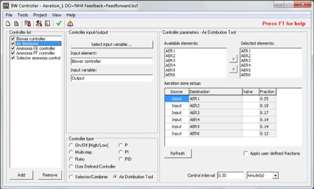This screenshot has height=189, width=314.
Task: Open the Help menu
Action: coord(71,15)
